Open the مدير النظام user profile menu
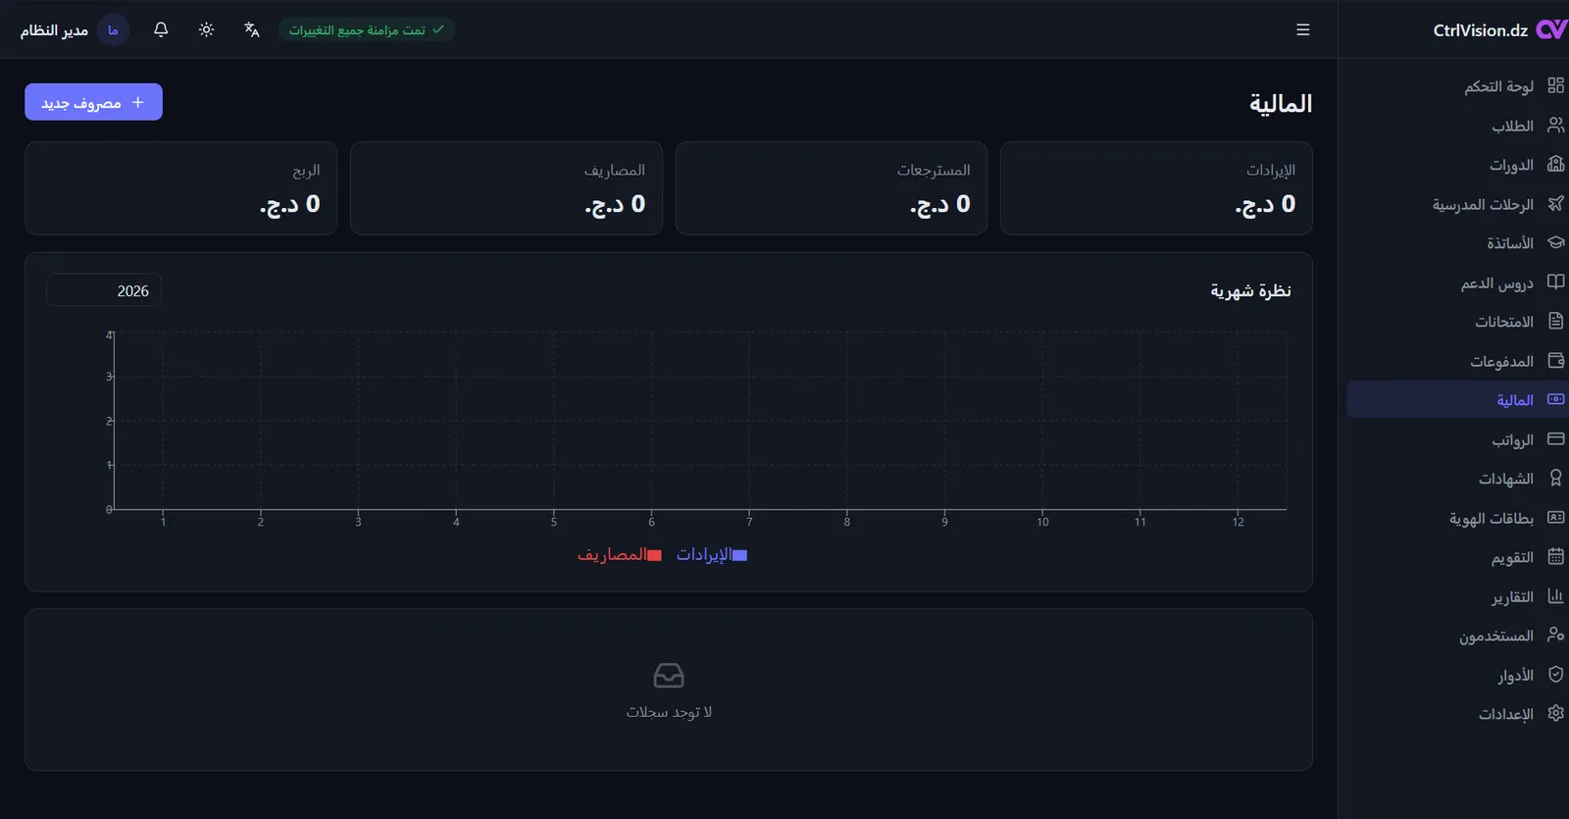The image size is (1569, 819). 75,29
